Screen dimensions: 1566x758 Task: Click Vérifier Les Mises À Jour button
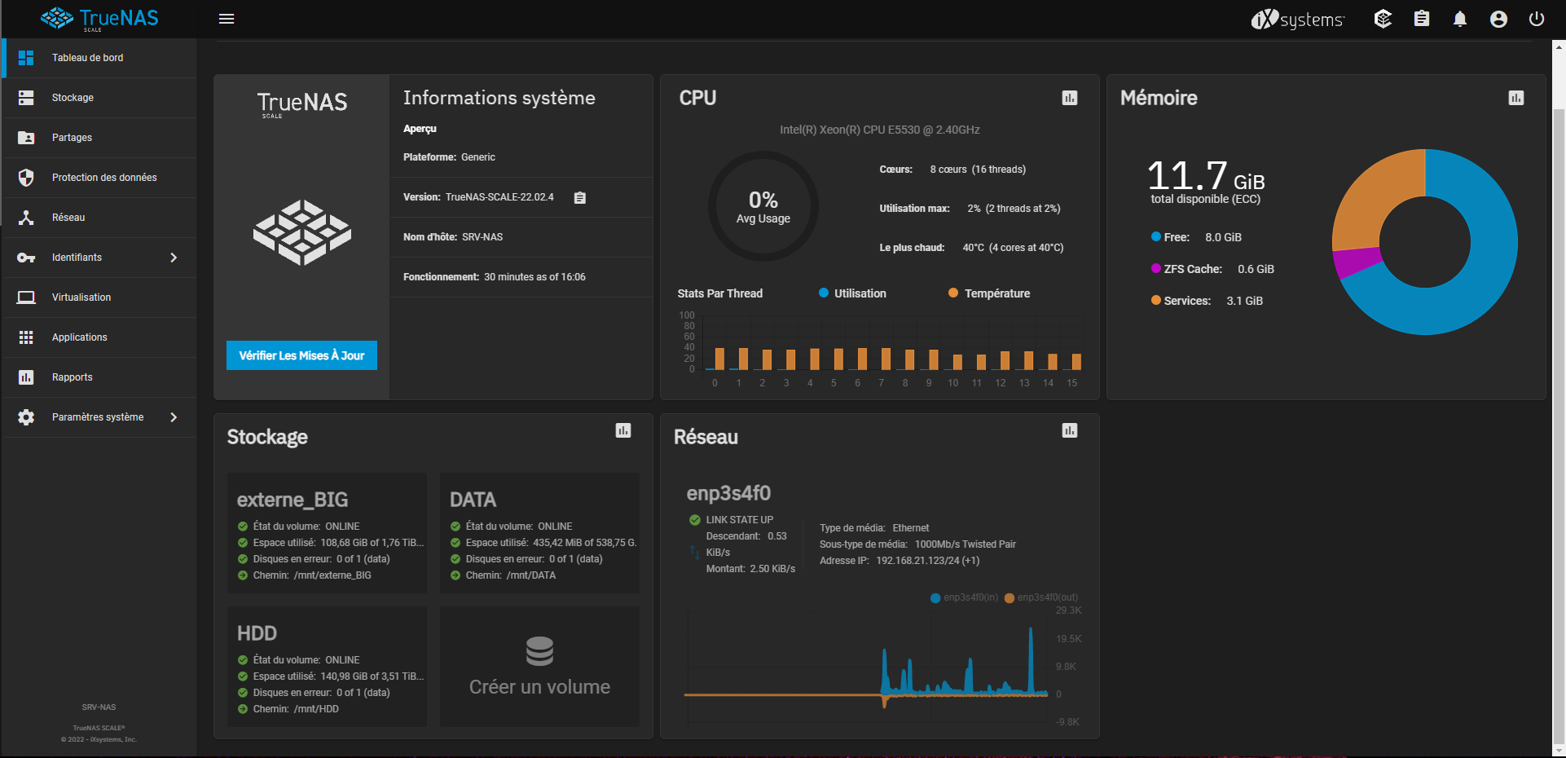point(301,355)
